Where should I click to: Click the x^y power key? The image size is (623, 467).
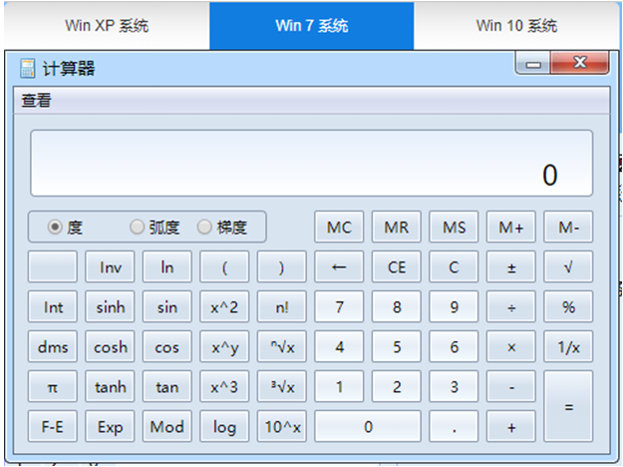tap(224, 346)
